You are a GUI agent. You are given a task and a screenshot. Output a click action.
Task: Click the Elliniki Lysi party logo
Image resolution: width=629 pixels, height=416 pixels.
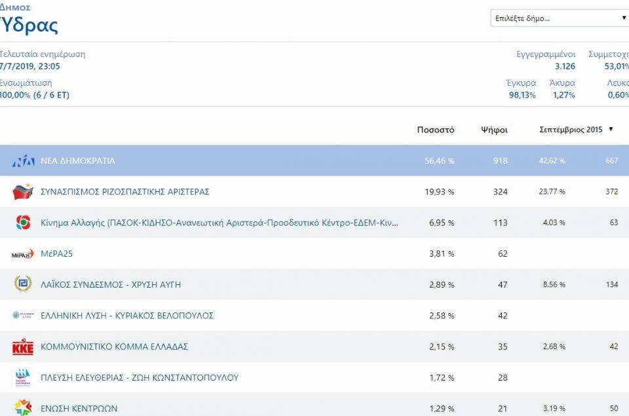(23, 315)
